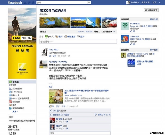Open 周大中 commenter avatar
The height and width of the screenshot is (135, 165).
[x=52, y=127]
